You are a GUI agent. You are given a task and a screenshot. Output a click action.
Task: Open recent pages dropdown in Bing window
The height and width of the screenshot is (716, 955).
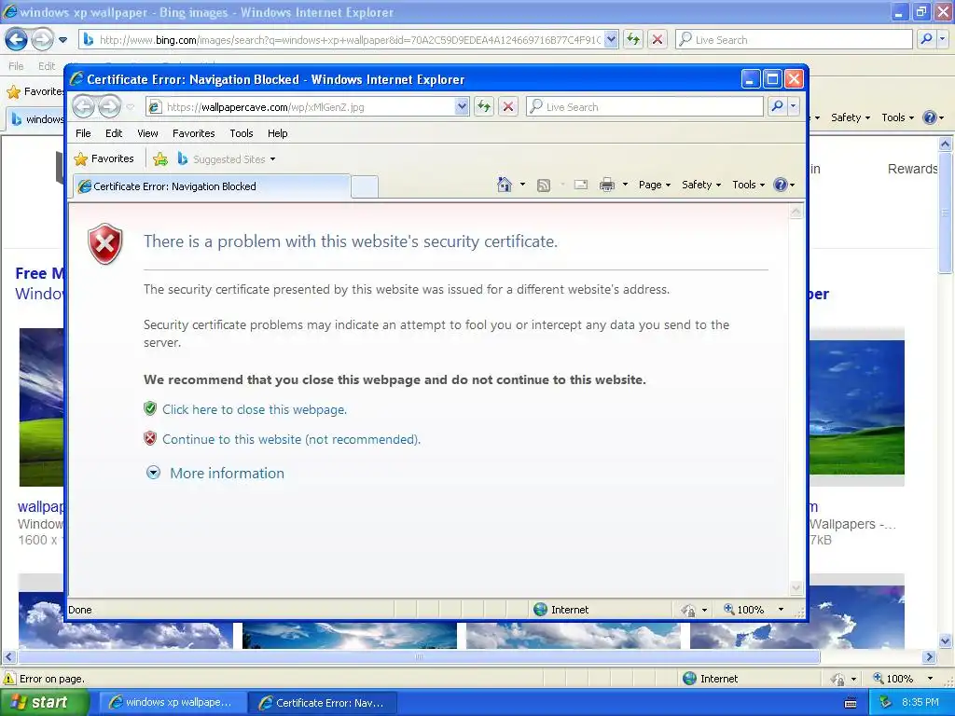click(62, 40)
